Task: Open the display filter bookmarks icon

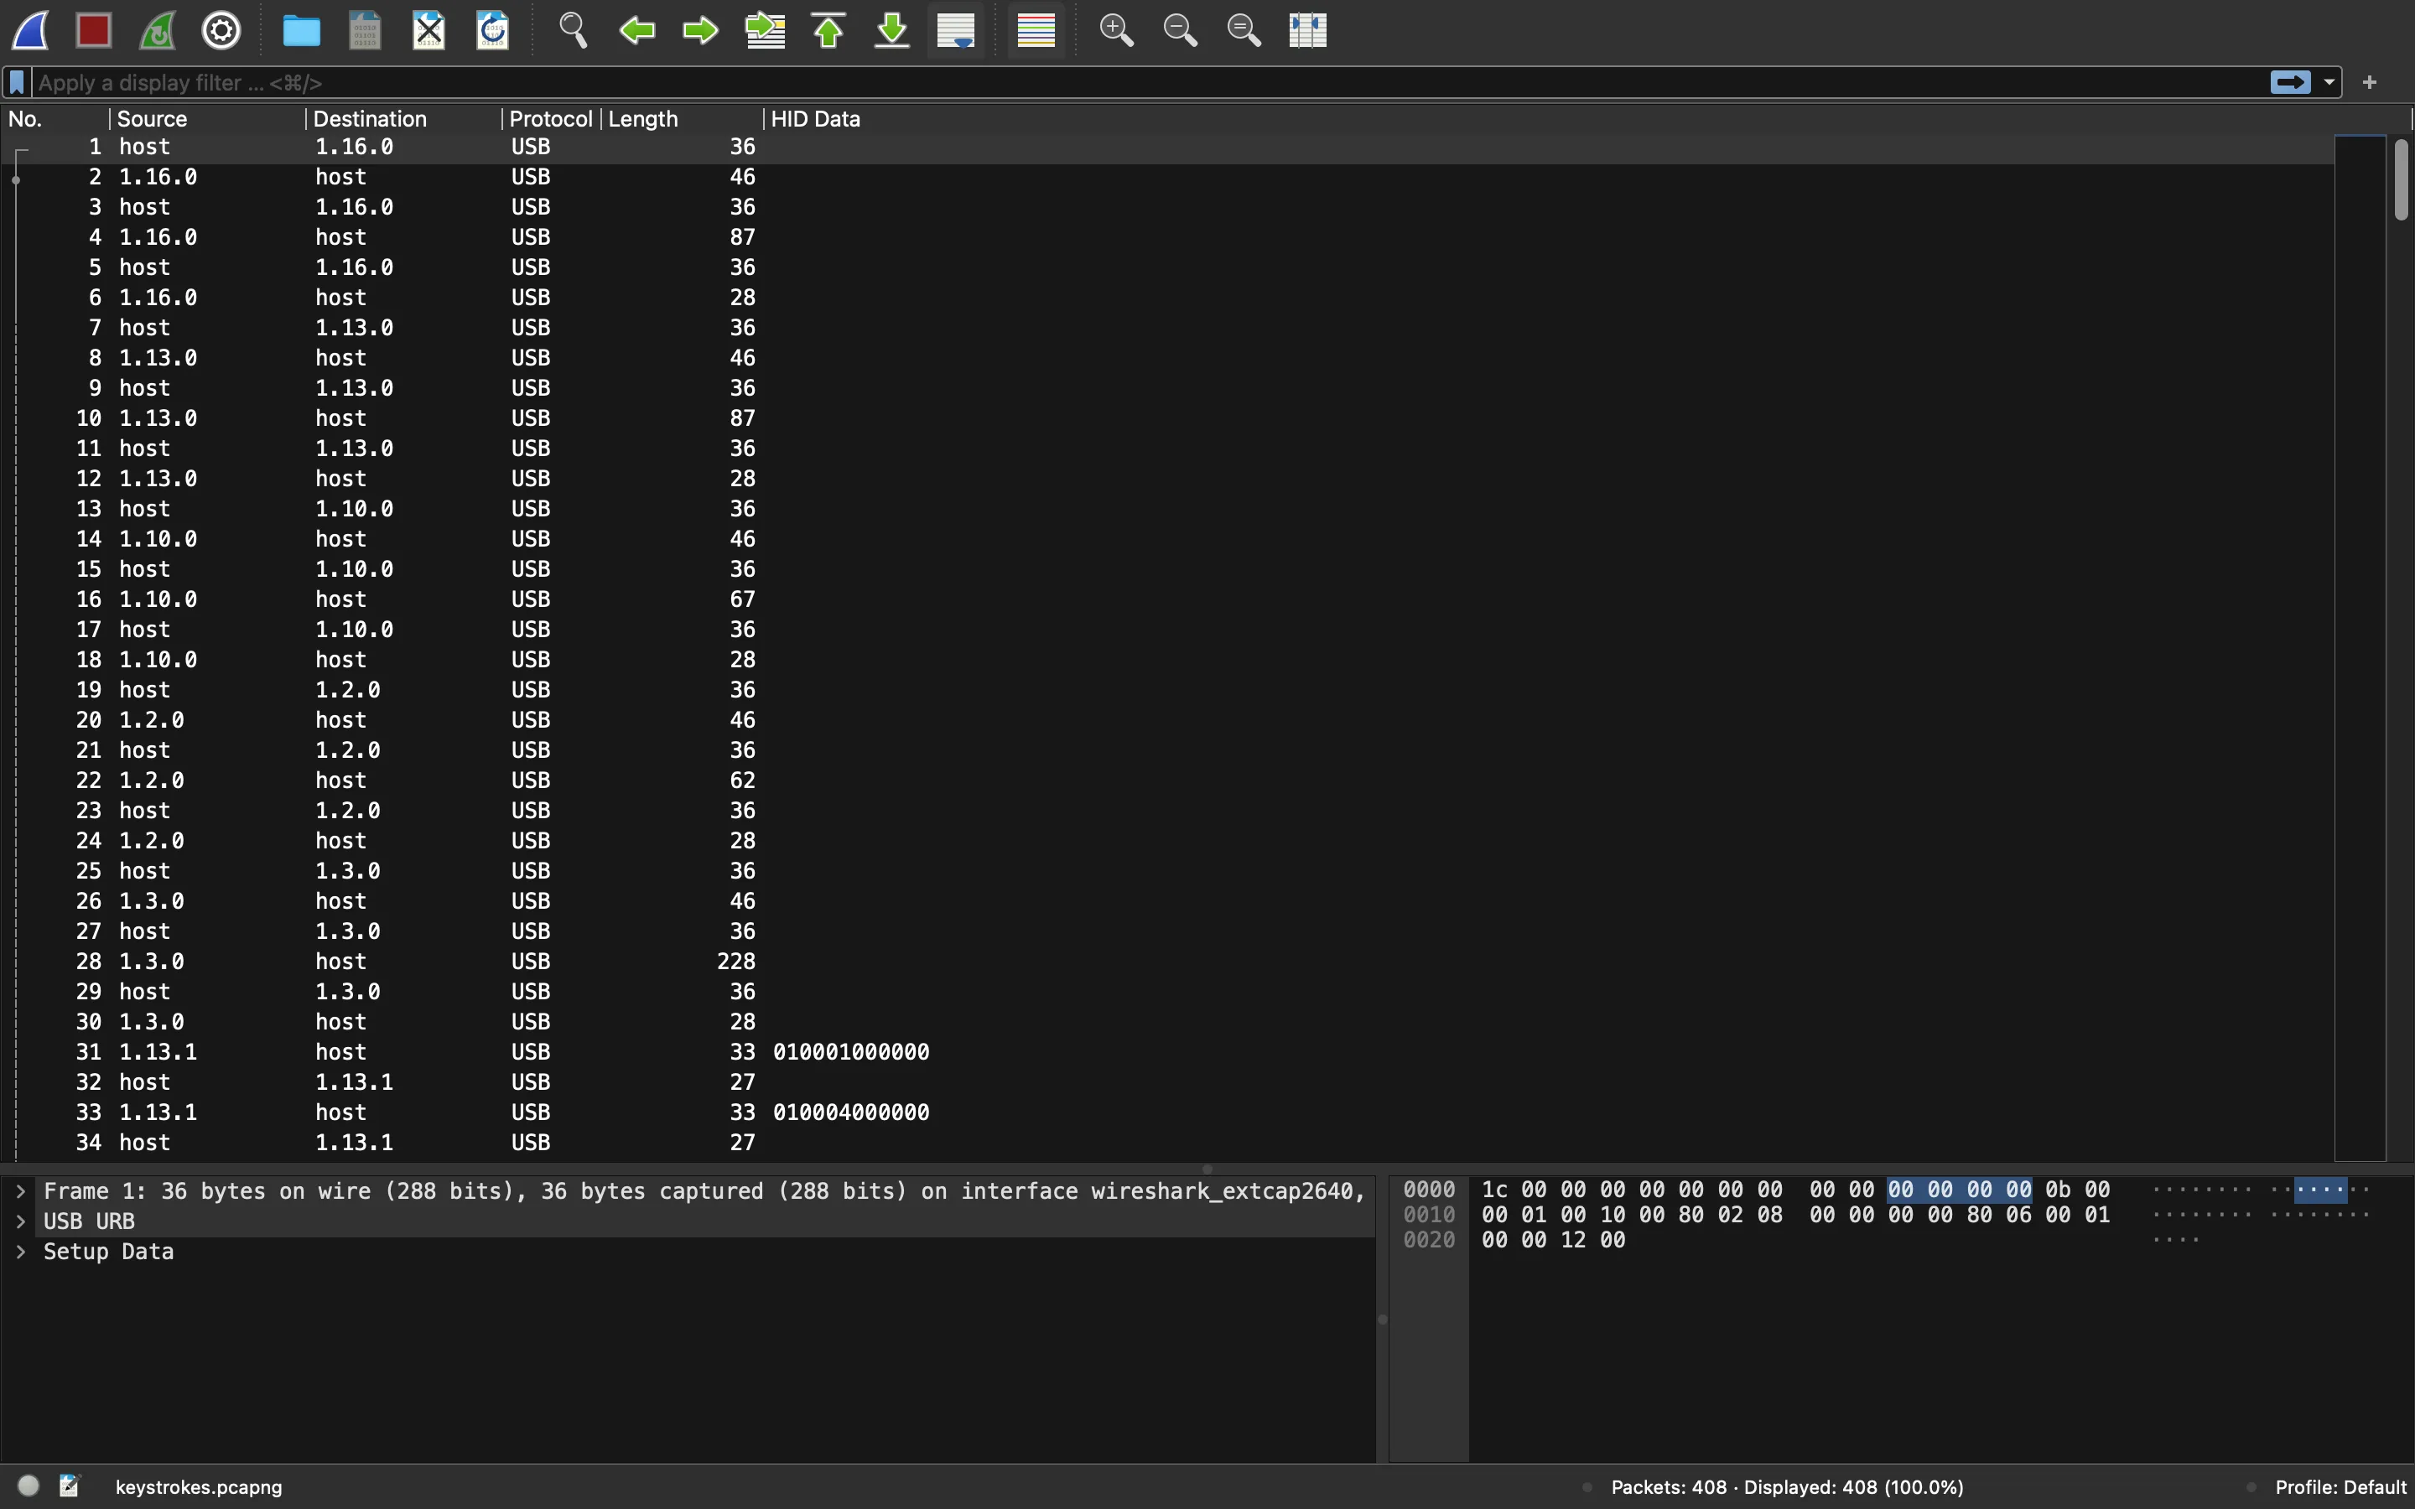Action: [17, 82]
